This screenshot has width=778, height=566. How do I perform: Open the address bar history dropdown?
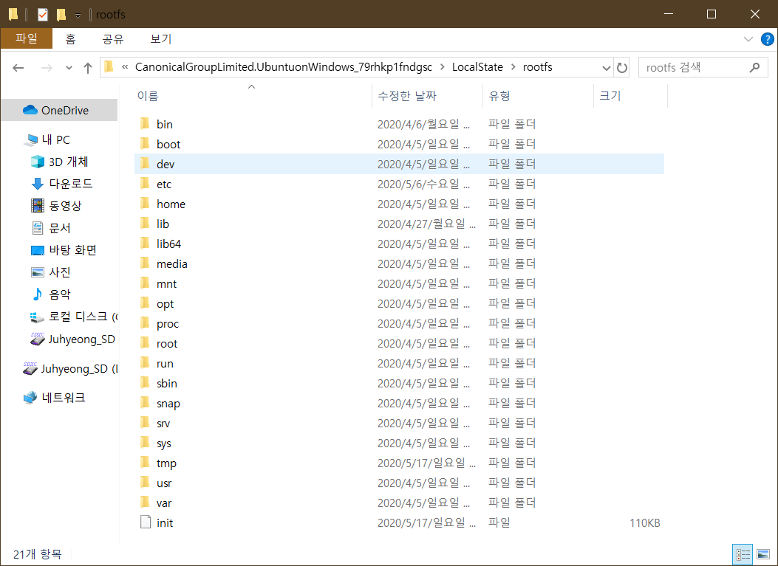point(607,67)
